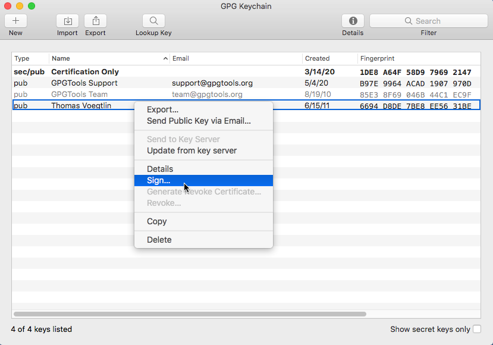Screen dimensions: 493x345
Task: Click the yellow minimize window button
Action: pyautogui.click(x=20, y=6)
